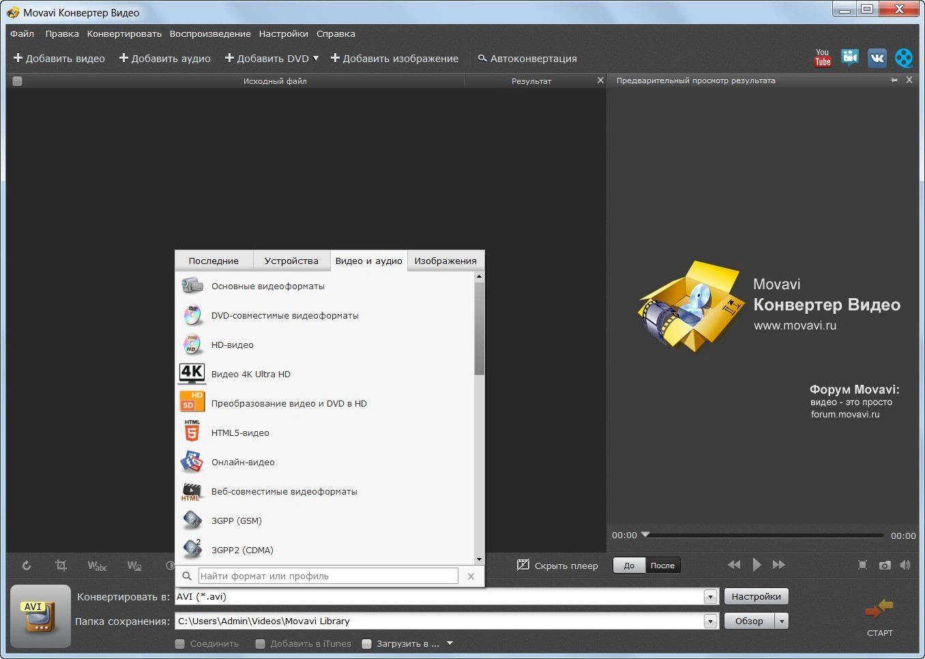Image resolution: width=925 pixels, height=659 pixels.
Task: Click Добавить видео button
Action: click(x=59, y=58)
